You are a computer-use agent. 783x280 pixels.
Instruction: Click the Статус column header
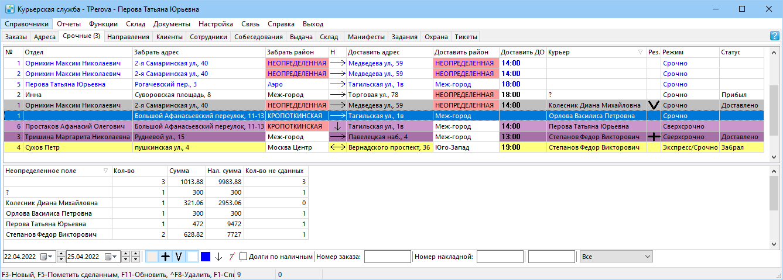coord(741,52)
